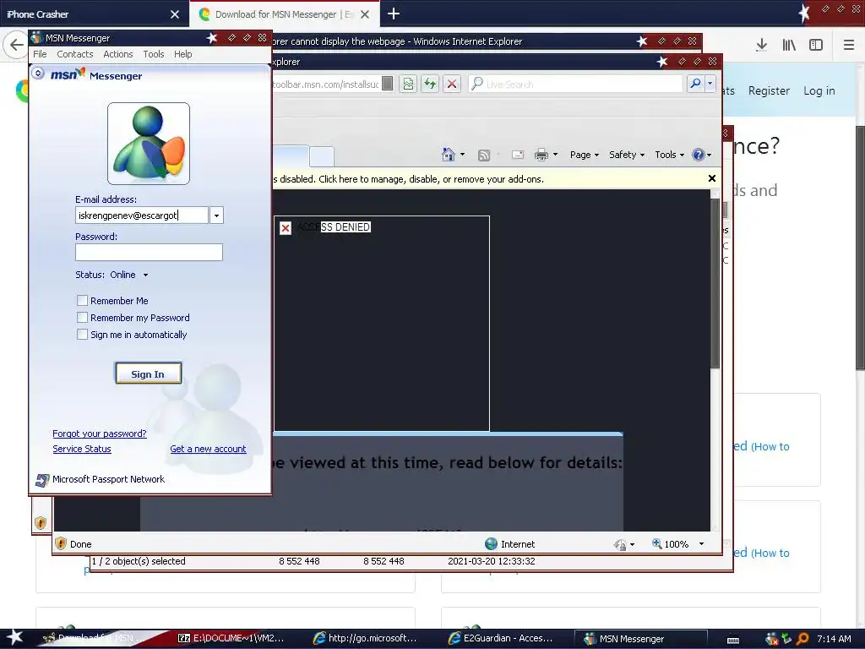
Task: Click the system tray magnifier search icon
Action: (802, 639)
